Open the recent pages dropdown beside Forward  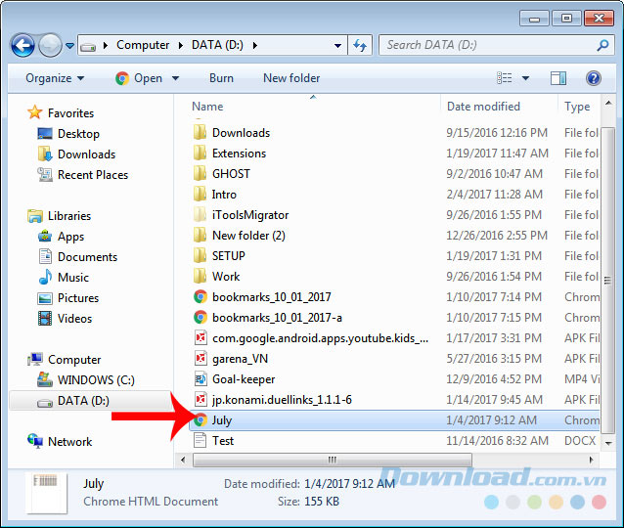pos(70,46)
